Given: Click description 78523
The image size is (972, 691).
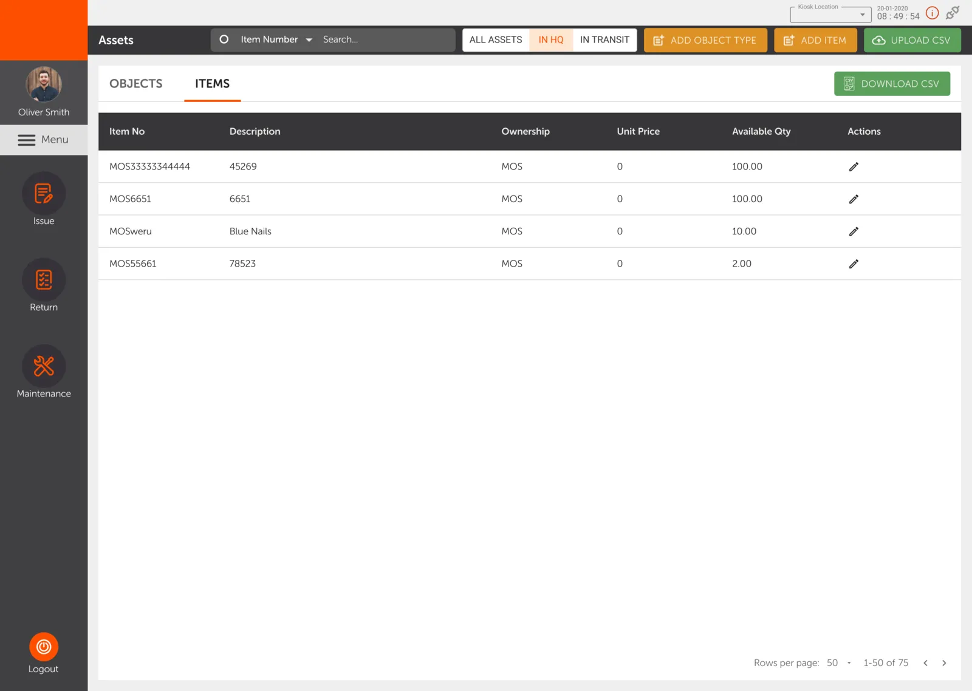Looking at the screenshot, I should pos(242,264).
